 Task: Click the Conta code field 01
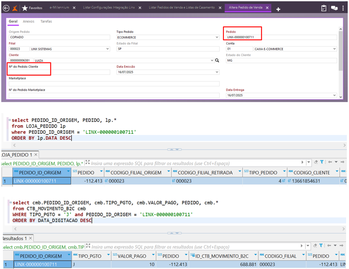[x=239, y=49]
